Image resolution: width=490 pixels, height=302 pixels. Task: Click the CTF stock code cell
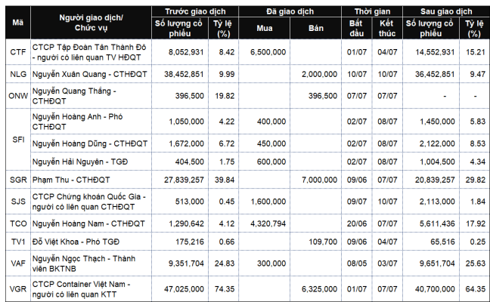click(18, 52)
